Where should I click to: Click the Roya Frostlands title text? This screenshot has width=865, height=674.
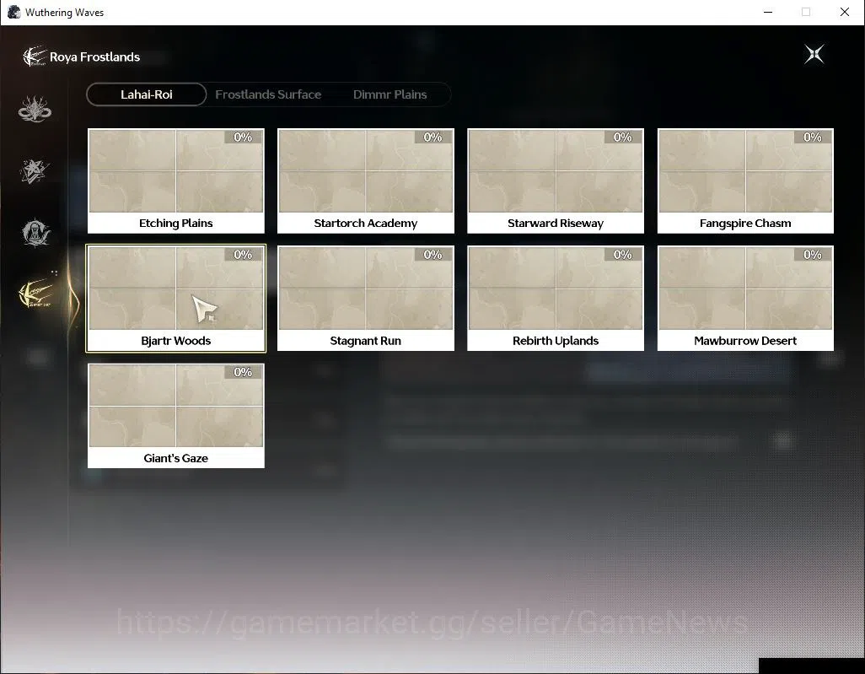click(95, 57)
